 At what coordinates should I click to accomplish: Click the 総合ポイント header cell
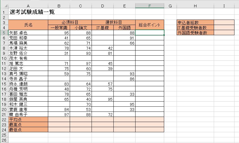click(x=150, y=25)
